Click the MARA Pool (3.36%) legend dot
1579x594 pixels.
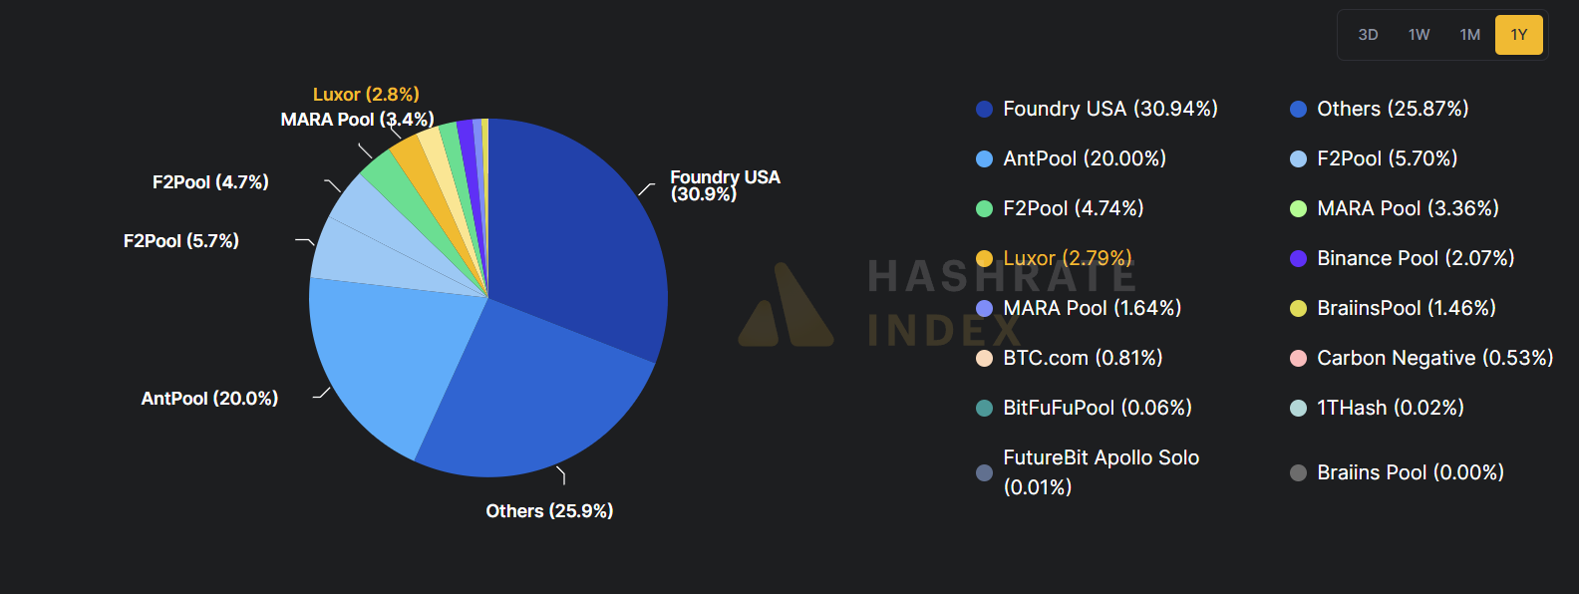click(1298, 208)
